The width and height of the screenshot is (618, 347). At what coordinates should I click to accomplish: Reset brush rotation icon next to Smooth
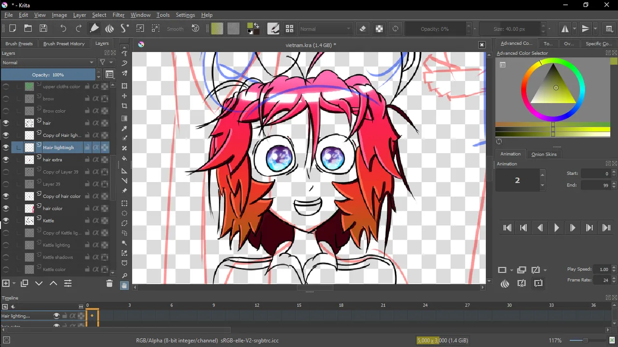(x=196, y=28)
